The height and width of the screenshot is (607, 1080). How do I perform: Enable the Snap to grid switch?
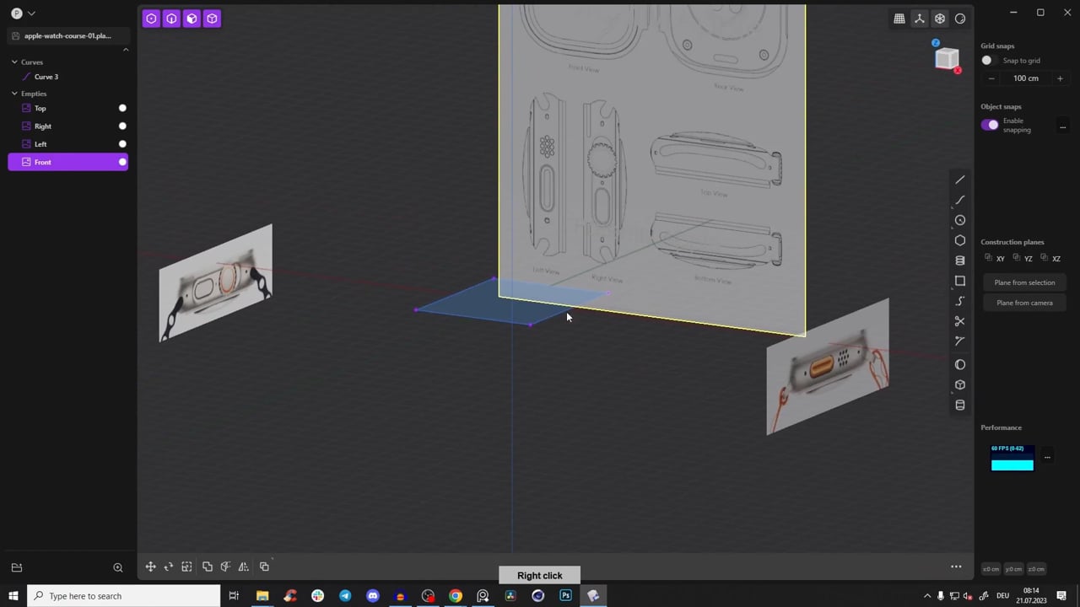pyautogui.click(x=986, y=60)
